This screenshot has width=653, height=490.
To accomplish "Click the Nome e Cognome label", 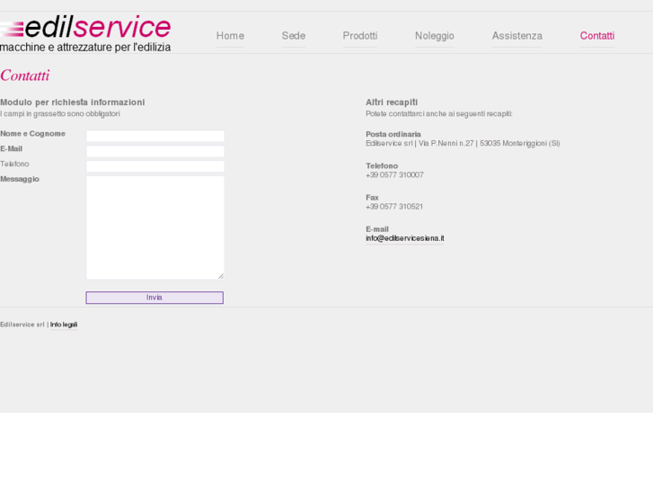I will pos(33,134).
